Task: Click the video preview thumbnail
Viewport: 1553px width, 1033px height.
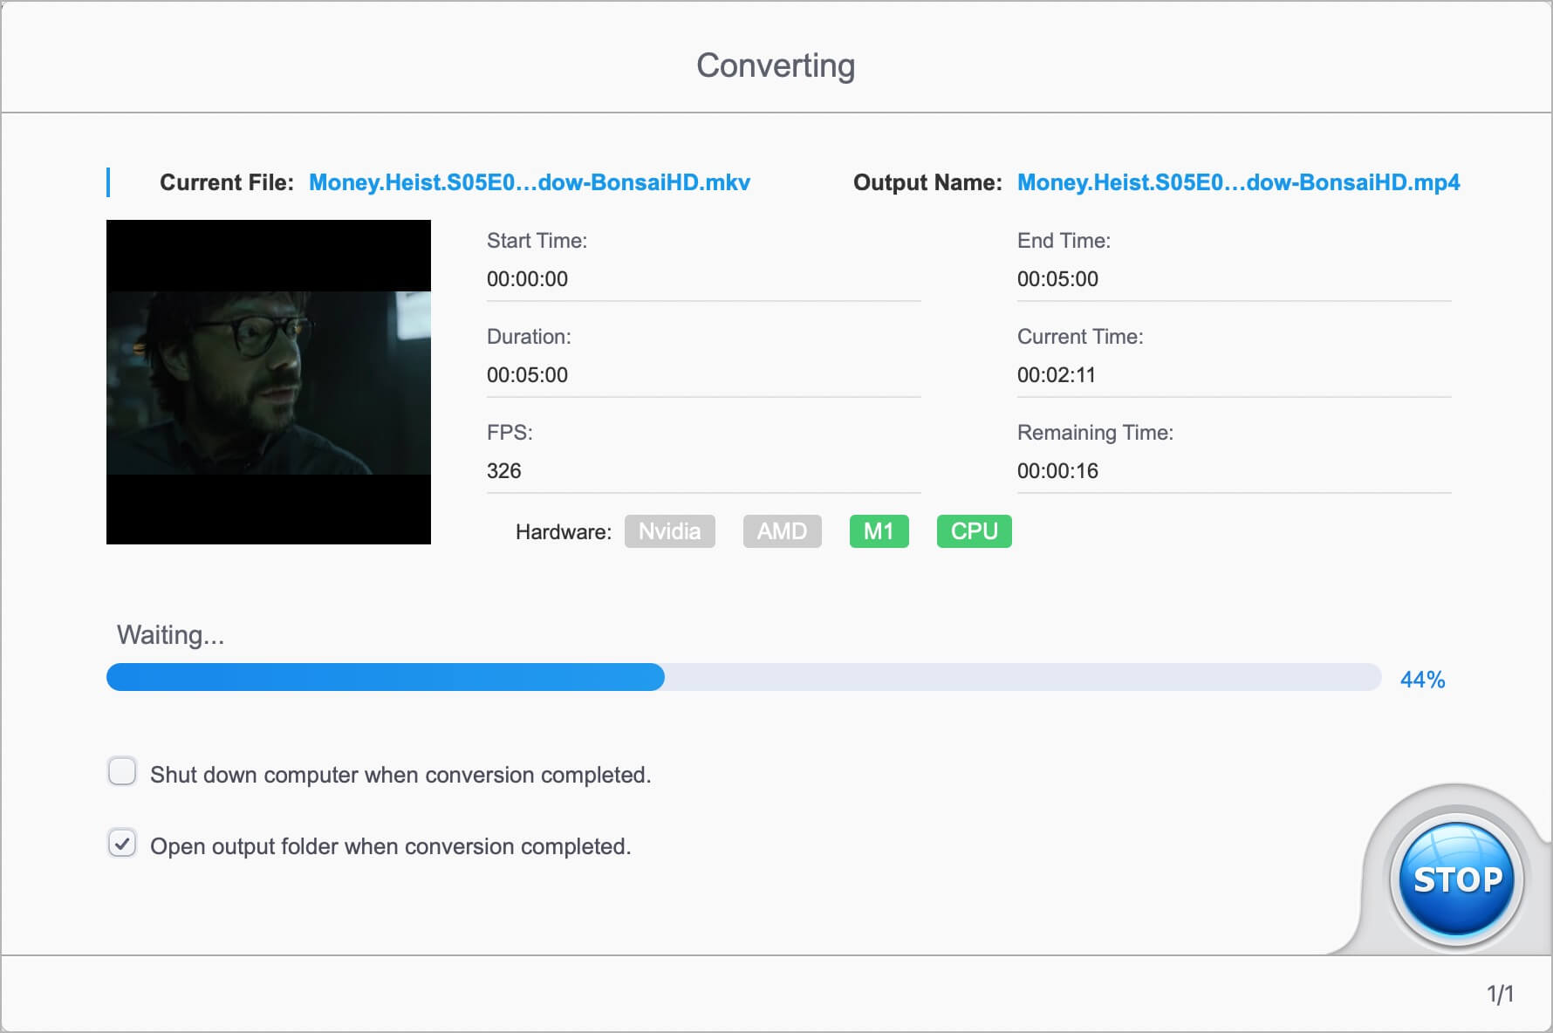Action: pyautogui.click(x=269, y=382)
